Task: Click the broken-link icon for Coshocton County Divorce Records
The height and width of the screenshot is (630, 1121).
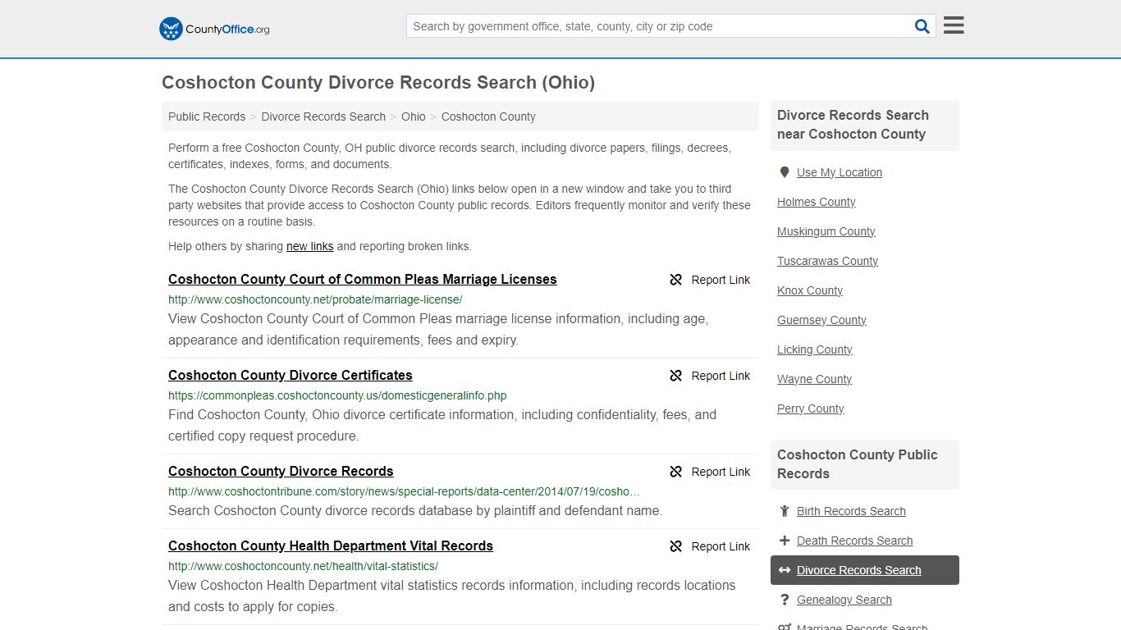Action: (676, 472)
